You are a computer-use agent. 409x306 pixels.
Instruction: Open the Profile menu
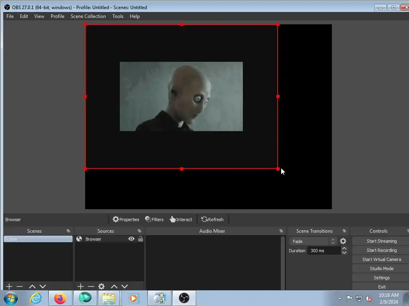(x=58, y=16)
